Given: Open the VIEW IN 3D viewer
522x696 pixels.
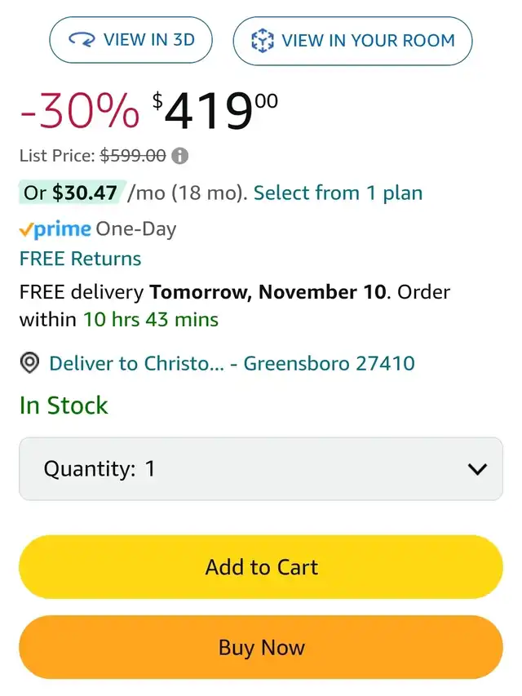Looking at the screenshot, I should (x=130, y=40).
